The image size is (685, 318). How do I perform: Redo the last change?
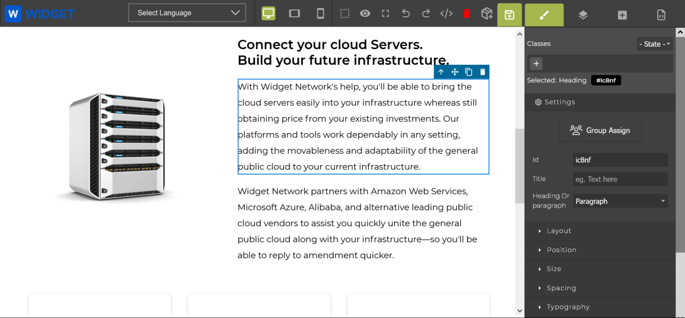coord(426,13)
